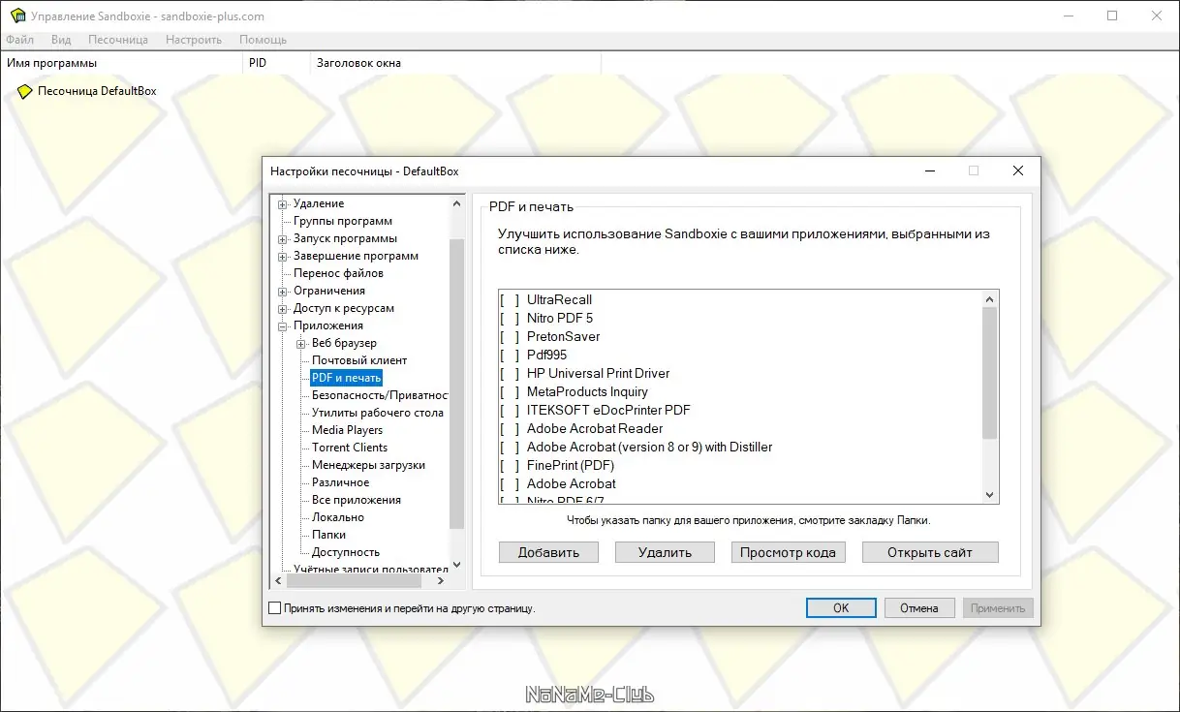
Task: Click the Отмена button
Action: (x=918, y=608)
